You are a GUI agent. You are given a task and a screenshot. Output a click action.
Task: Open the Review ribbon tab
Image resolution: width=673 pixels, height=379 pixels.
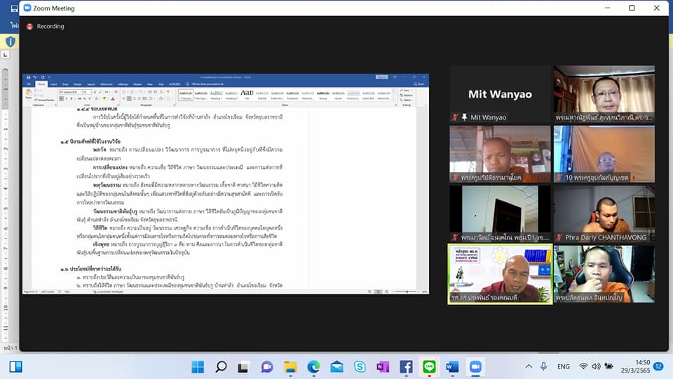(137, 84)
